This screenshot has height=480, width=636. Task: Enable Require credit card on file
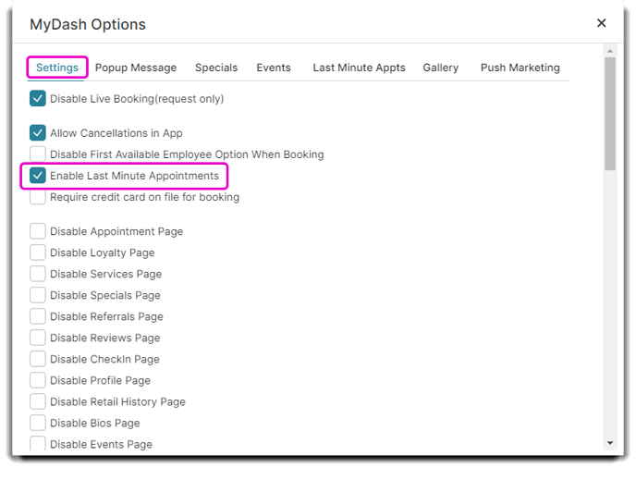[x=37, y=197]
